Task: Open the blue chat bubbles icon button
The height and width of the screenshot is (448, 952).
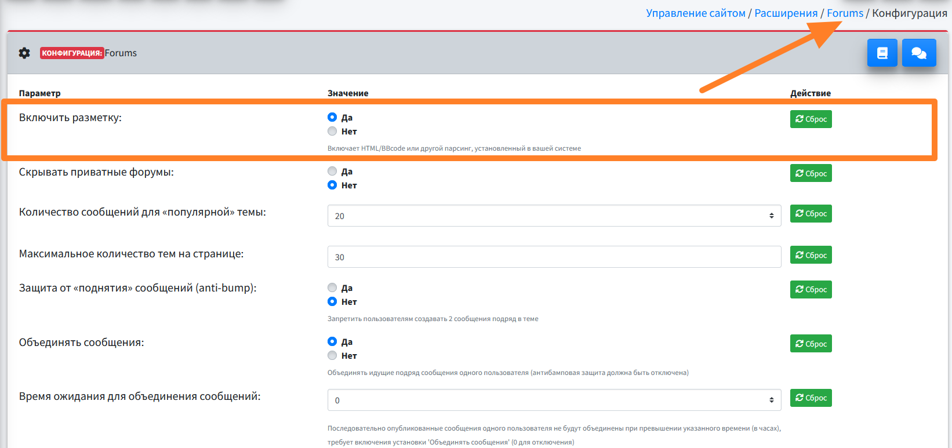Action: pyautogui.click(x=918, y=53)
